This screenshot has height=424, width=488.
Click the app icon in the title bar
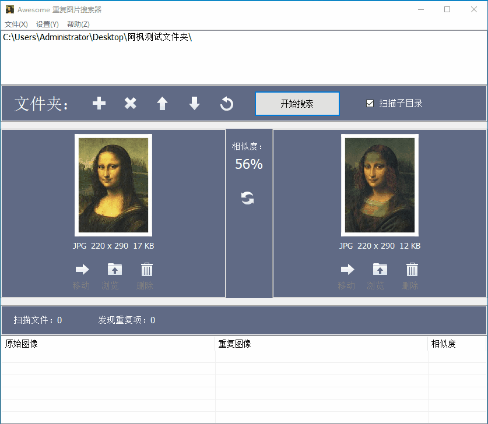tap(10, 9)
